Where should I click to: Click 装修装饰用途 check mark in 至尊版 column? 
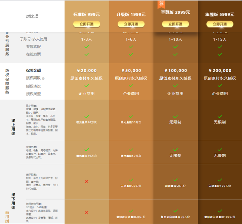[x=175, y=211]
